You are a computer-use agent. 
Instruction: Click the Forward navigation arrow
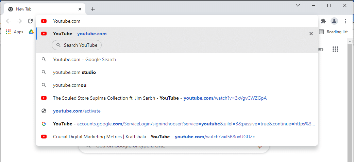tap(20, 21)
